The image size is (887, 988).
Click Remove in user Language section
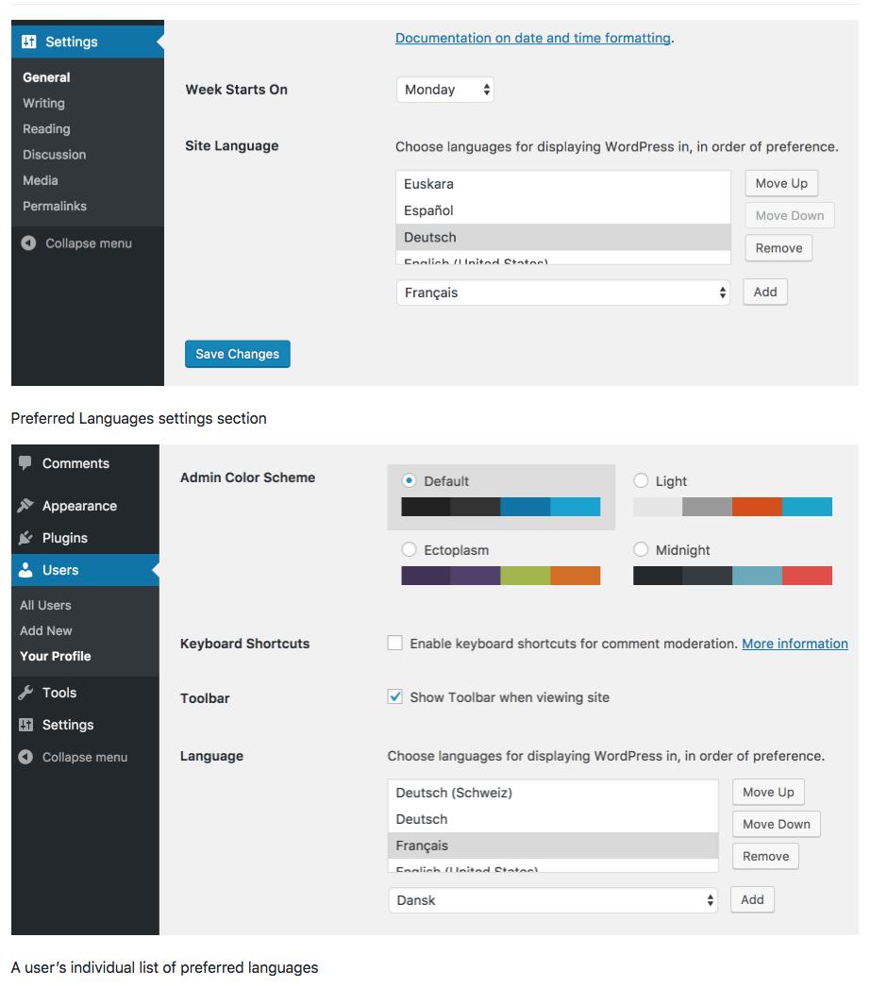(765, 856)
